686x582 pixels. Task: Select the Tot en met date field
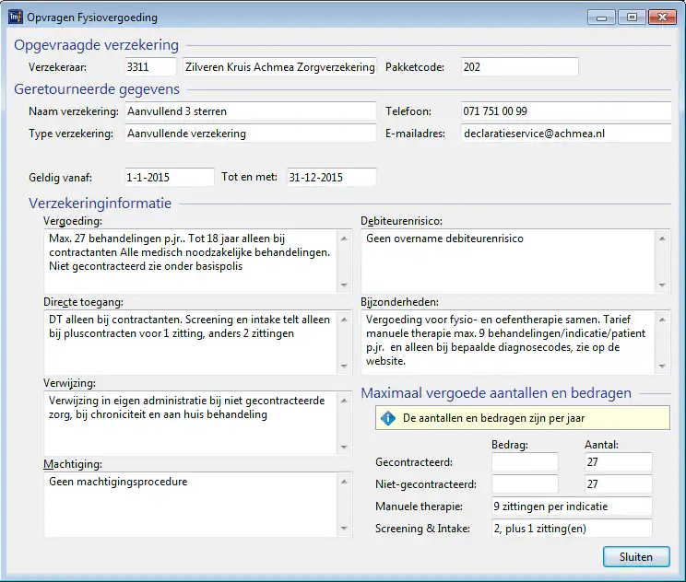(x=330, y=177)
